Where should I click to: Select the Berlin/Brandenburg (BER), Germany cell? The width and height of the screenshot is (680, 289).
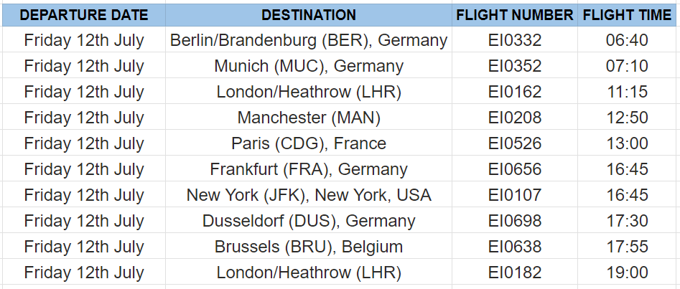[308, 40]
